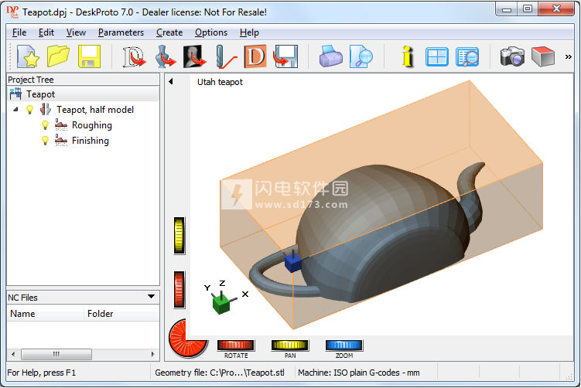Click the vertical red rotate thumbwheel

pos(179,290)
